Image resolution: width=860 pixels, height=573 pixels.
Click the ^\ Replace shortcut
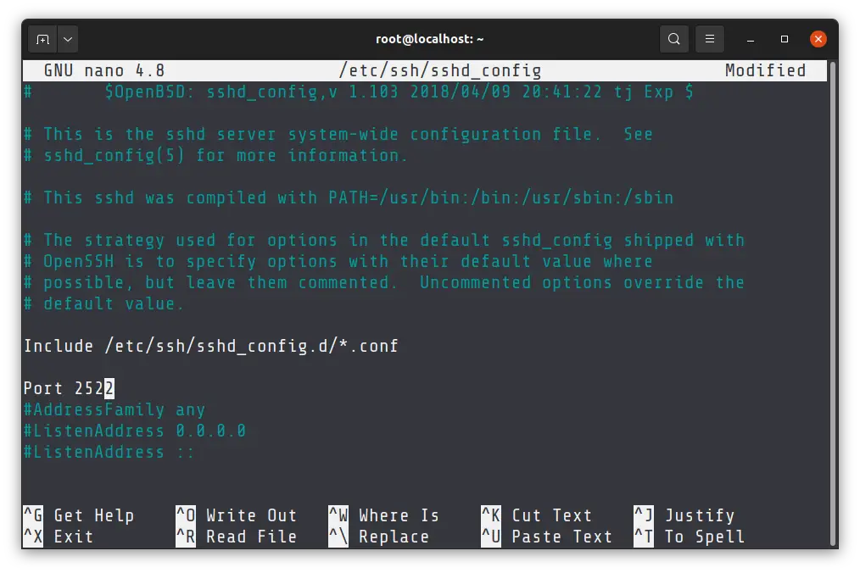[379, 537]
